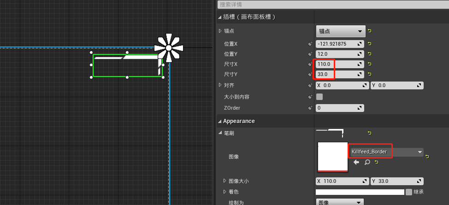Expand the 着色 property row
Screen dimensions: 449x205
click(x=224, y=191)
